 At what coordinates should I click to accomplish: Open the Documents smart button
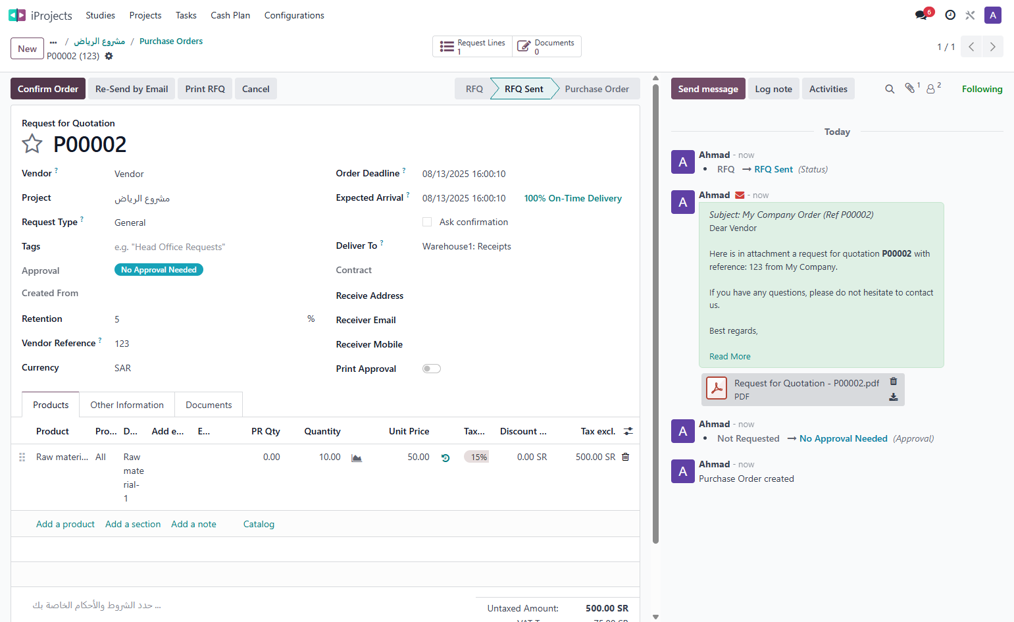tap(547, 47)
